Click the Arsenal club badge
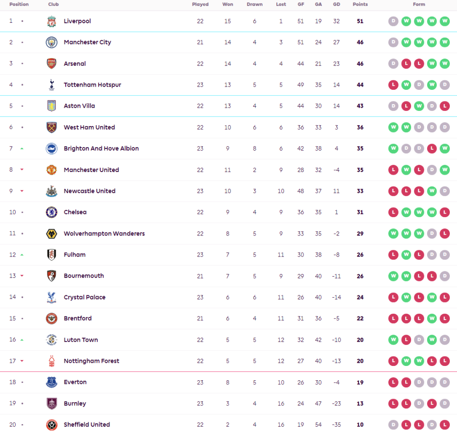This screenshot has width=457, height=433. click(x=52, y=63)
